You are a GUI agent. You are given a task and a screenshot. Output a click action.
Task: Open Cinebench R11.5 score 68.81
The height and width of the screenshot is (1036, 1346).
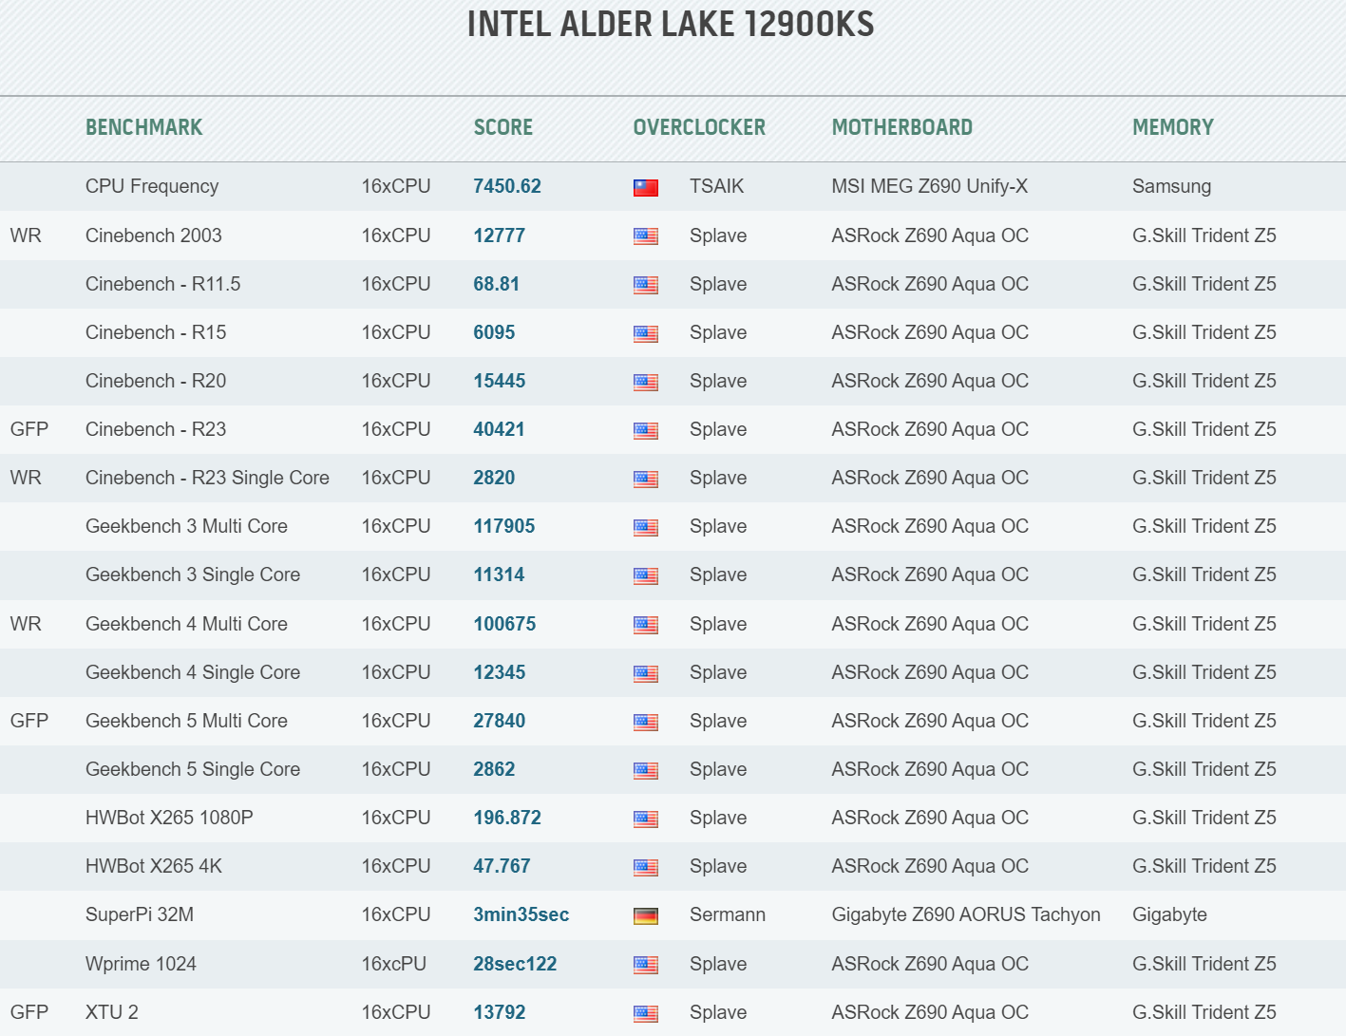pyautogui.click(x=497, y=284)
